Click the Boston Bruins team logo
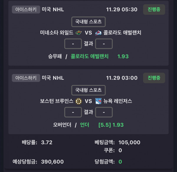177x172 pixels. [x=78, y=101]
